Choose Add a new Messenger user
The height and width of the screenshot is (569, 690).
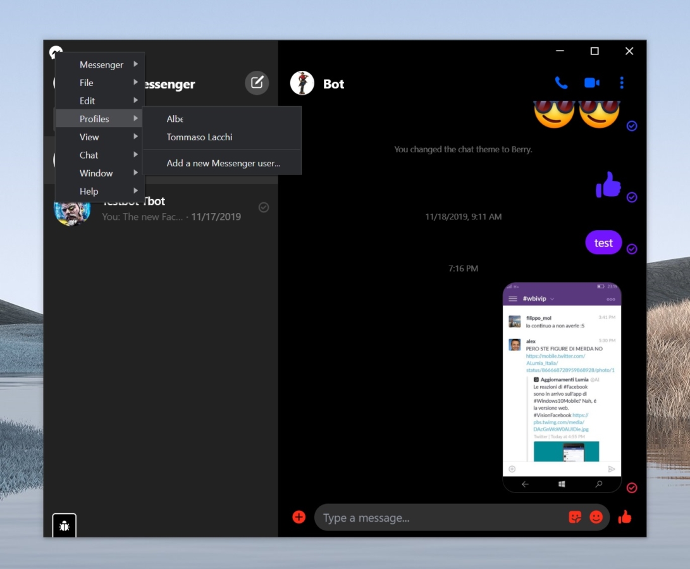pos(223,163)
